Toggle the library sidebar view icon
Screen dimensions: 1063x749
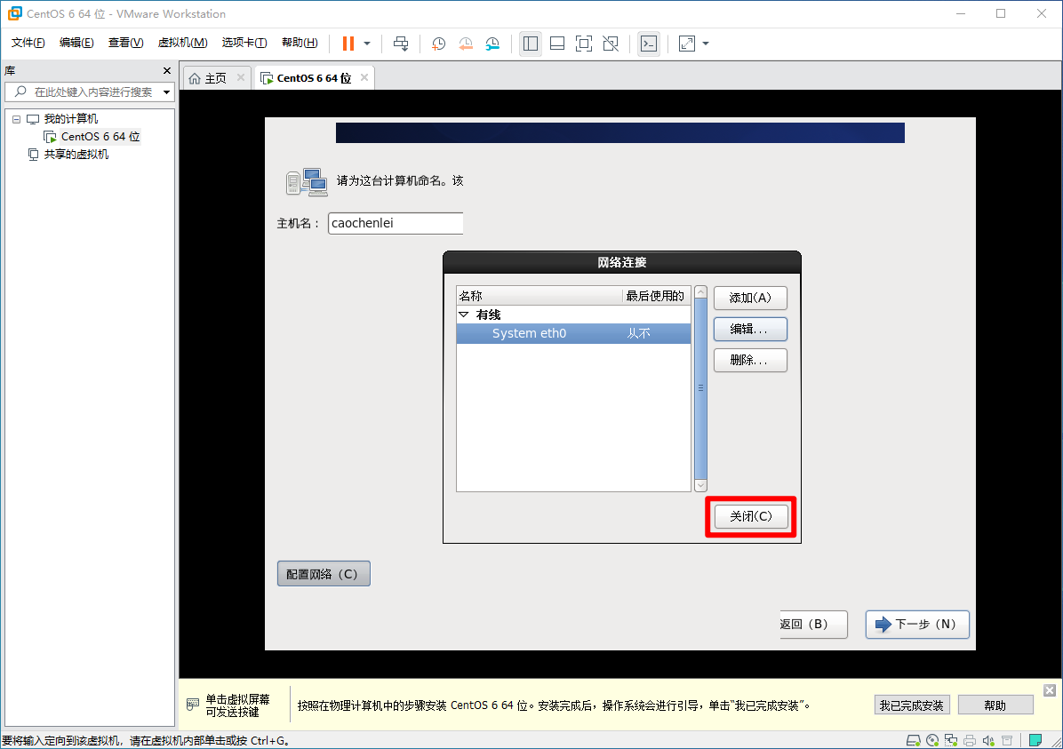[x=531, y=44]
